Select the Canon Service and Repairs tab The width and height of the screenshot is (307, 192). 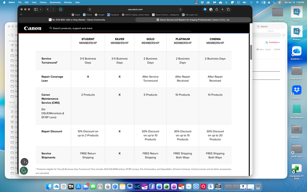point(193,20)
